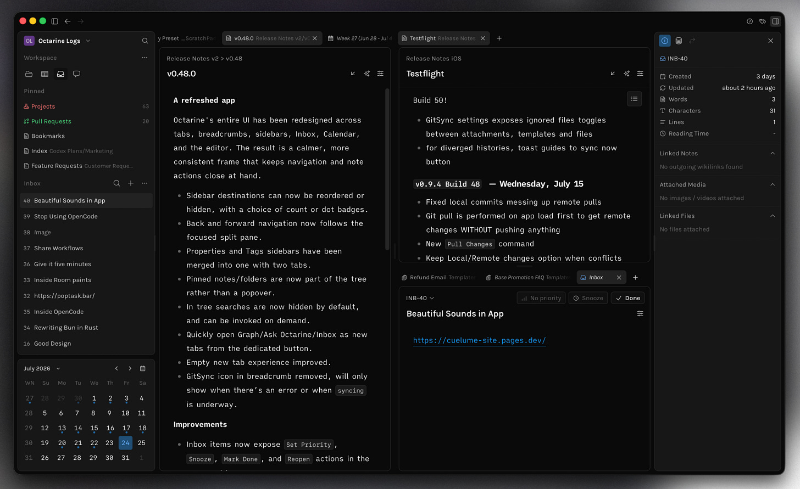Image resolution: width=800 pixels, height=489 pixels.
Task: Close the v0.48.0 Release Notes tab
Action: click(315, 38)
